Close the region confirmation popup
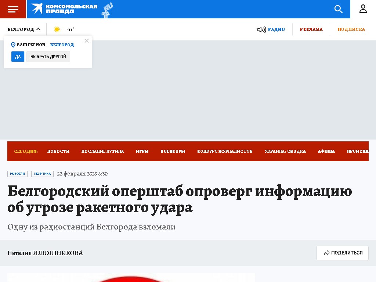The image size is (376, 282). pyautogui.click(x=87, y=41)
